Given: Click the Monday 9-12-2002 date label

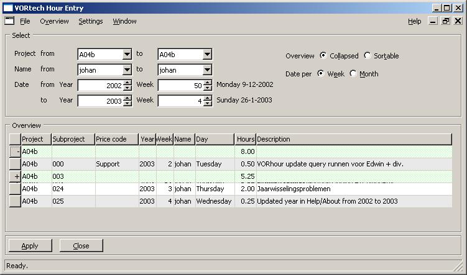Looking at the screenshot, I should coord(245,84).
